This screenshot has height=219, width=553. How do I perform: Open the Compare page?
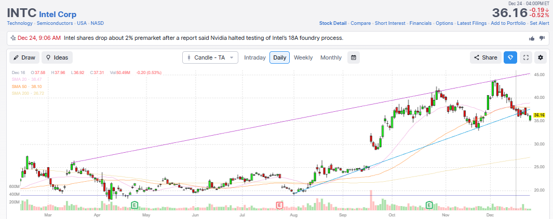[x=360, y=23]
